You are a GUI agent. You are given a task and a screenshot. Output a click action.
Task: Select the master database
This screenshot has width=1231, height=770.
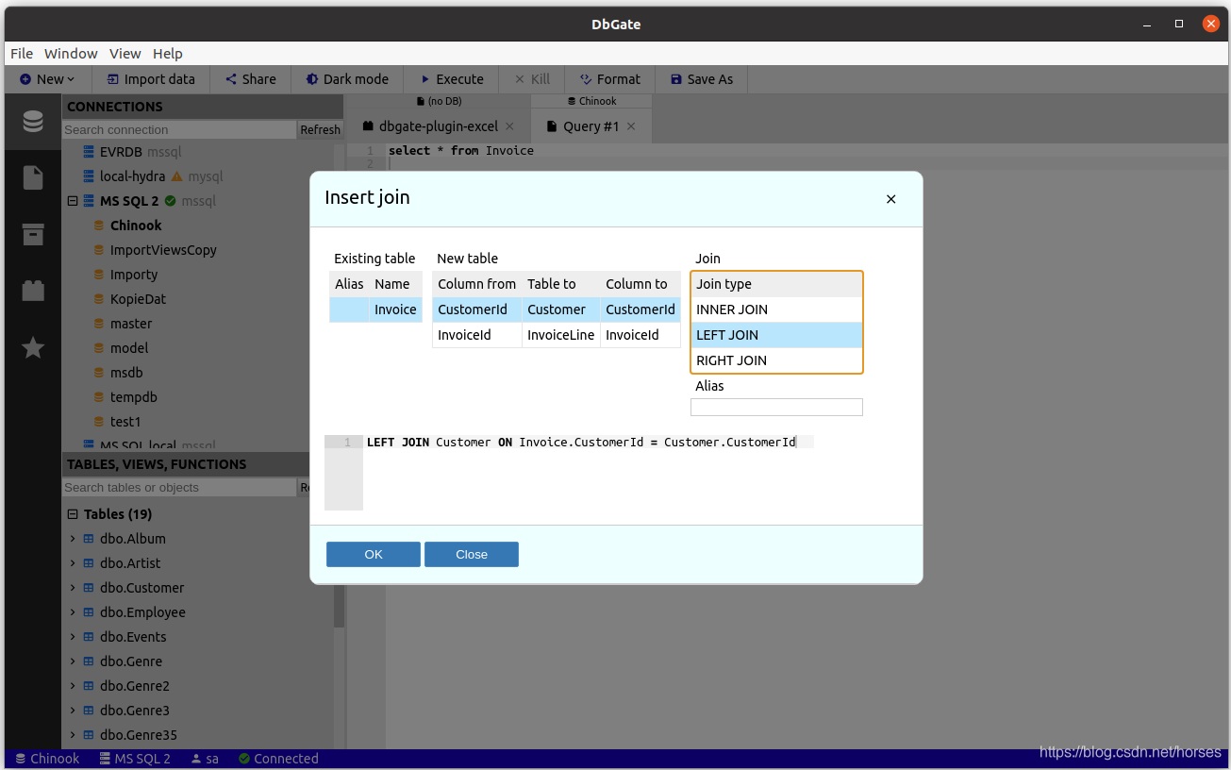pyautogui.click(x=131, y=324)
